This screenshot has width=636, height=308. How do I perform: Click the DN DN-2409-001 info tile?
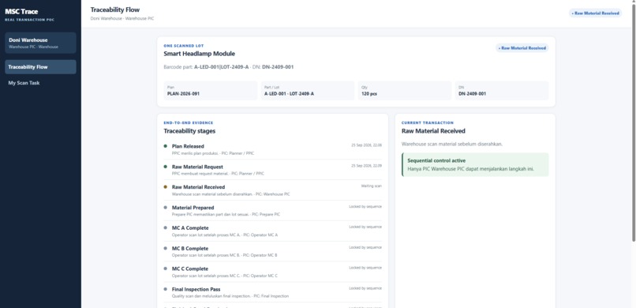point(502,91)
